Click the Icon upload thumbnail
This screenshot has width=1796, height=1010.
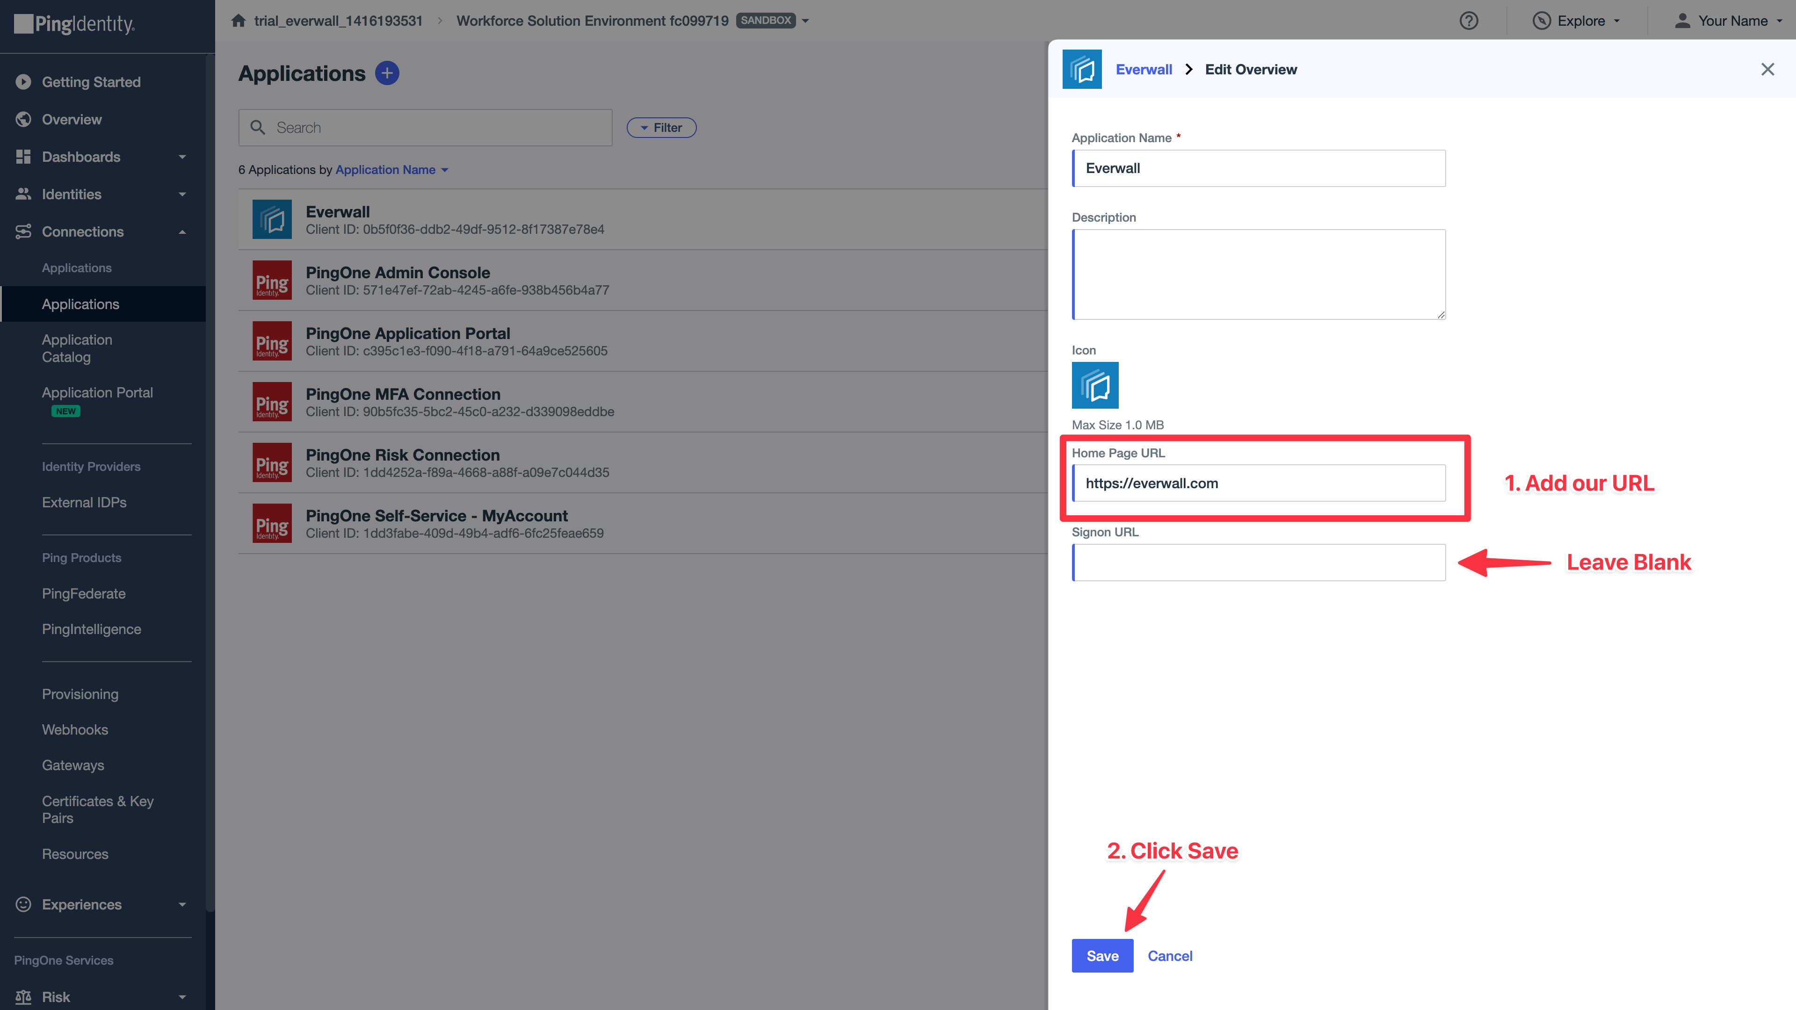click(1094, 385)
